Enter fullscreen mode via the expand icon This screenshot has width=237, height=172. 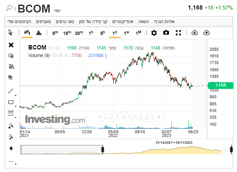[178, 33]
